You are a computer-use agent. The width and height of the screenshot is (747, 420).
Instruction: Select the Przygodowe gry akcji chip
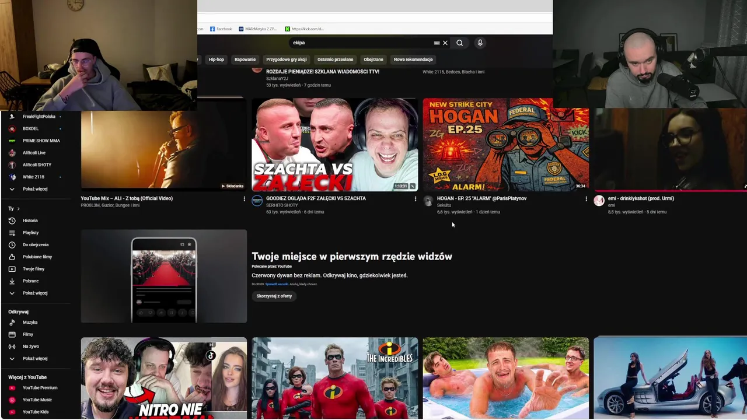286,60
